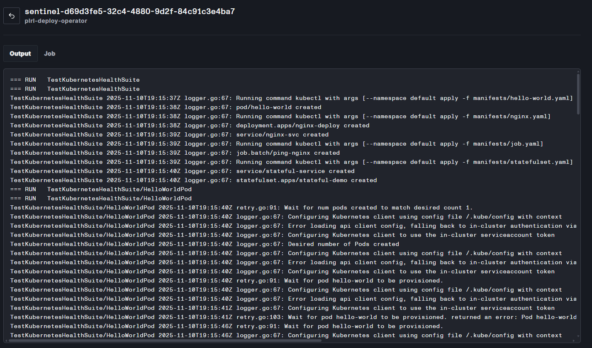Click the sentinel job name heading
The image size is (592, 348).
pos(130,11)
